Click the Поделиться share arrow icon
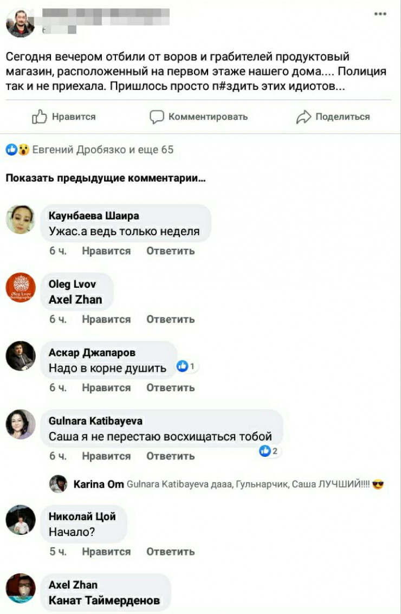 (303, 117)
